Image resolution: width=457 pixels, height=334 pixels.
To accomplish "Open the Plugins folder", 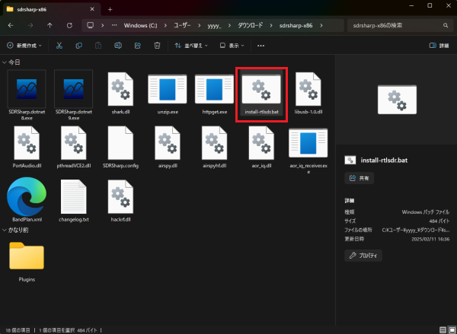I will (x=27, y=256).
